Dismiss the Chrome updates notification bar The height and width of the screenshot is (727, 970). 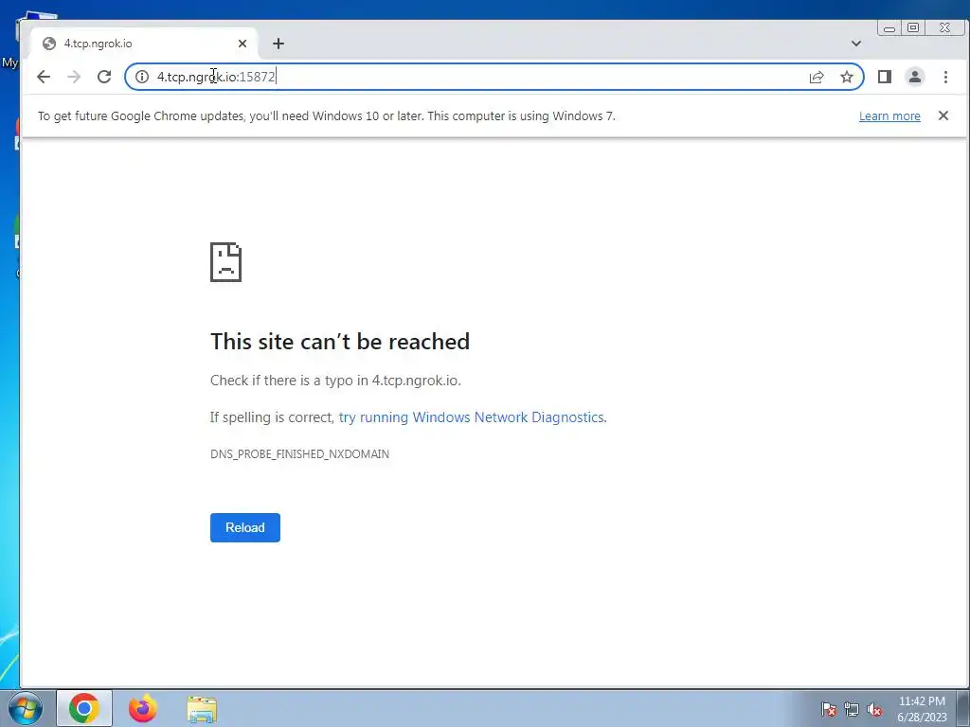[x=943, y=115]
